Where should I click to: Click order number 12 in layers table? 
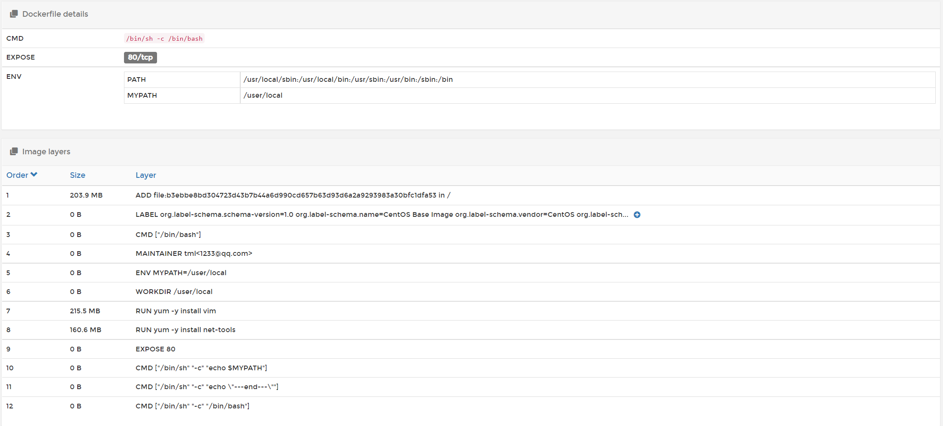pyautogui.click(x=10, y=406)
